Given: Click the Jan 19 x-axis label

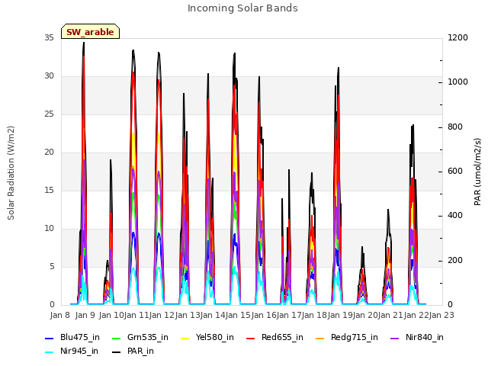Looking at the screenshot, I should [x=340, y=315].
